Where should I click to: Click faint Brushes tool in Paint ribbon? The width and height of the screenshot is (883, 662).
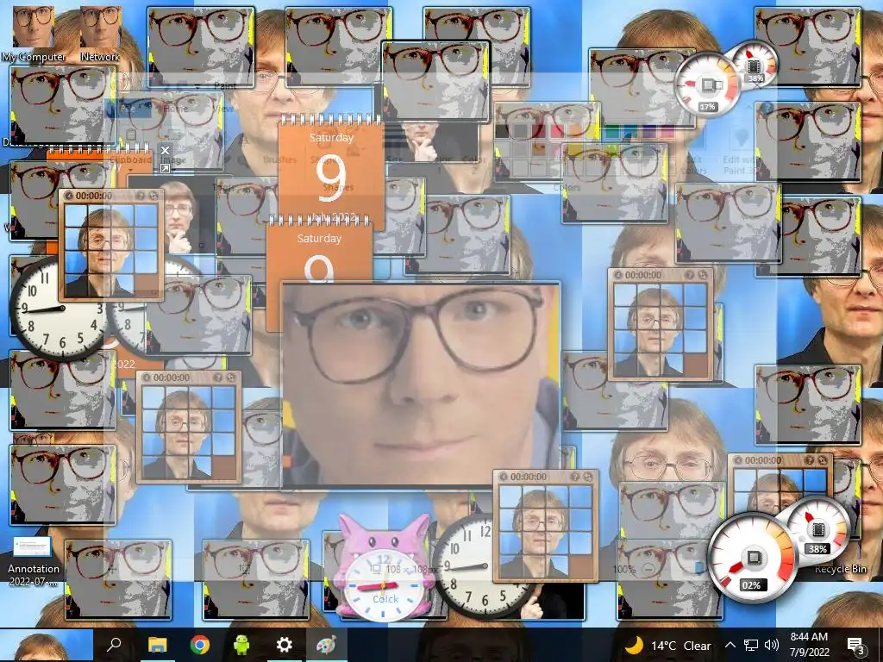pos(280,159)
